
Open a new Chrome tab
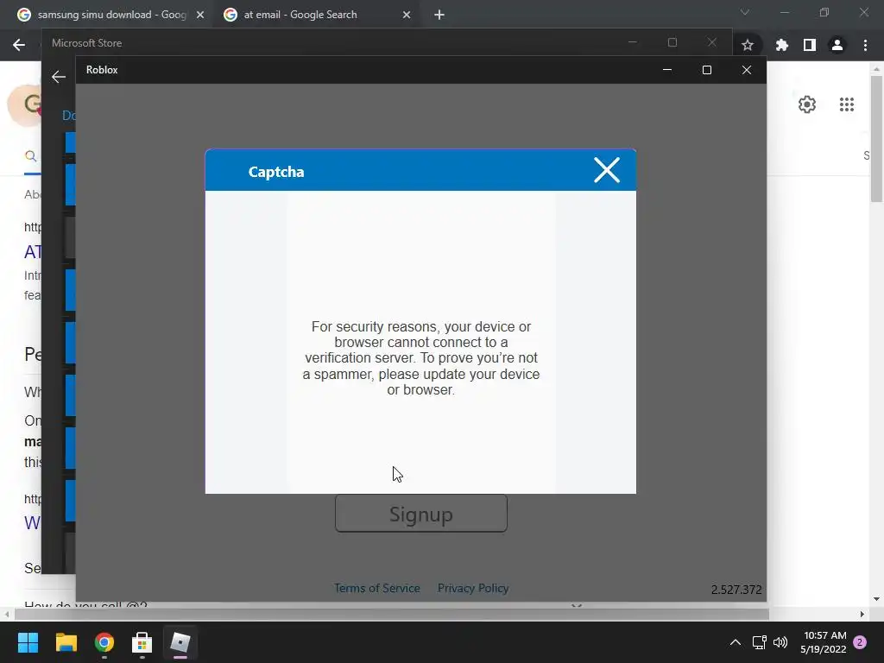[439, 16]
